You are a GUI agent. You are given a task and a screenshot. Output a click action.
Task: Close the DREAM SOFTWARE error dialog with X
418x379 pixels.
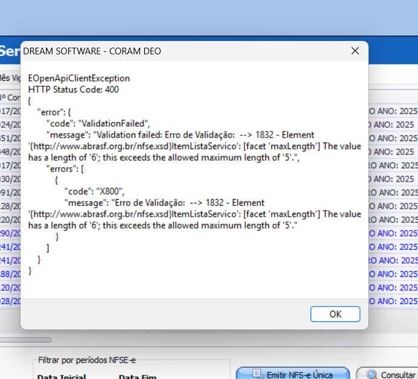(x=355, y=51)
